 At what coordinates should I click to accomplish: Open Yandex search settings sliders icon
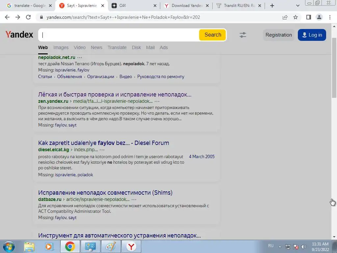click(x=243, y=35)
